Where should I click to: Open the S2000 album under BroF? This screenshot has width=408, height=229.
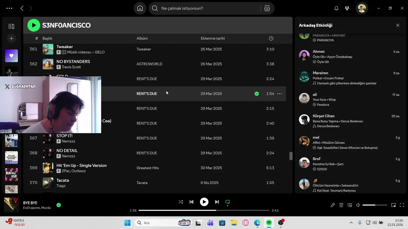click(x=322, y=169)
